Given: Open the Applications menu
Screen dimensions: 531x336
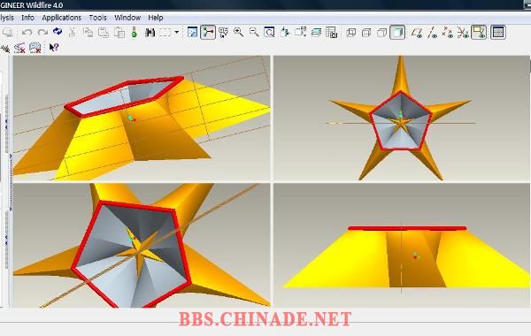Looking at the screenshot, I should [62, 18].
